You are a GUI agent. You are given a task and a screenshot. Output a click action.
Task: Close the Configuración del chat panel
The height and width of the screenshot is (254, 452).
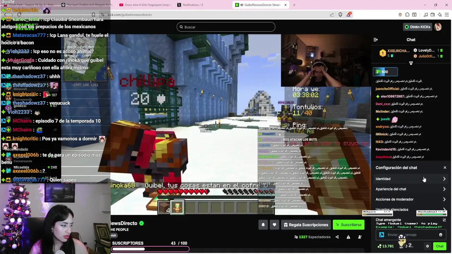445,168
